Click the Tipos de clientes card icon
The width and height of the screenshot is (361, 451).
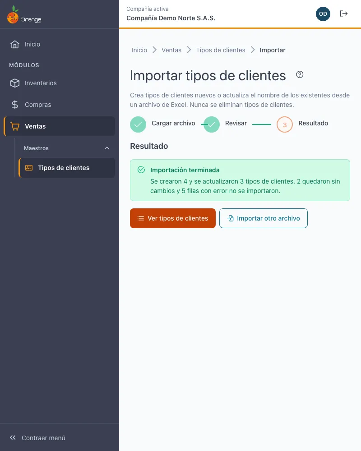click(29, 168)
